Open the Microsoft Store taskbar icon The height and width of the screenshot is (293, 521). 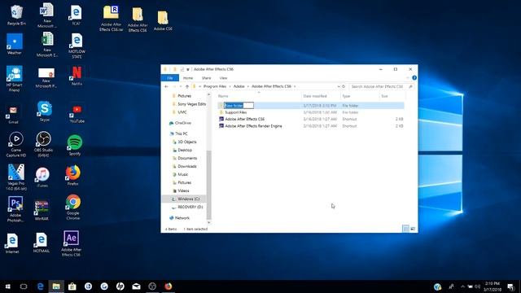[72, 286]
